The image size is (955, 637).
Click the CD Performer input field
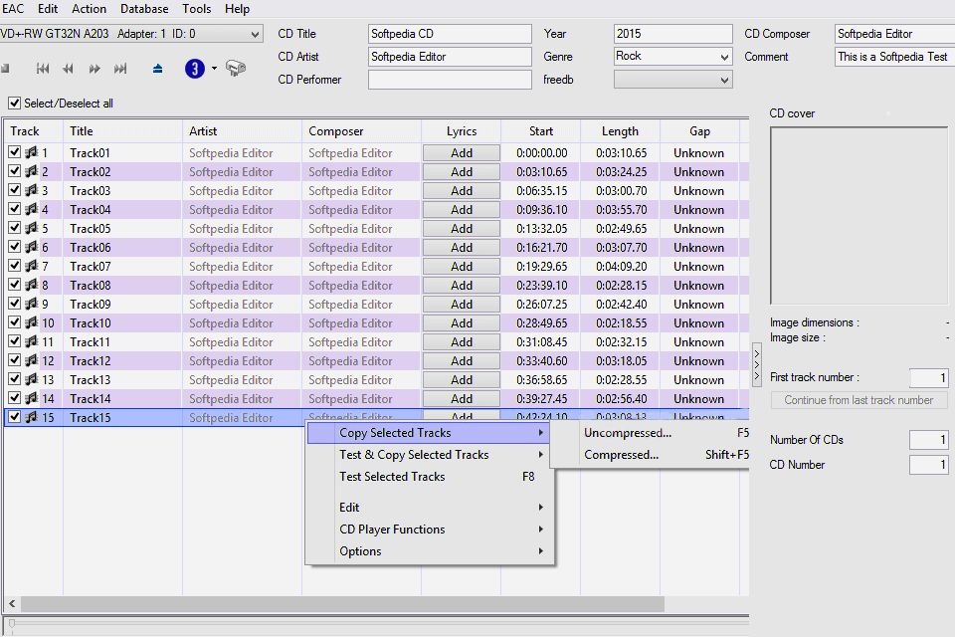pyautogui.click(x=450, y=80)
